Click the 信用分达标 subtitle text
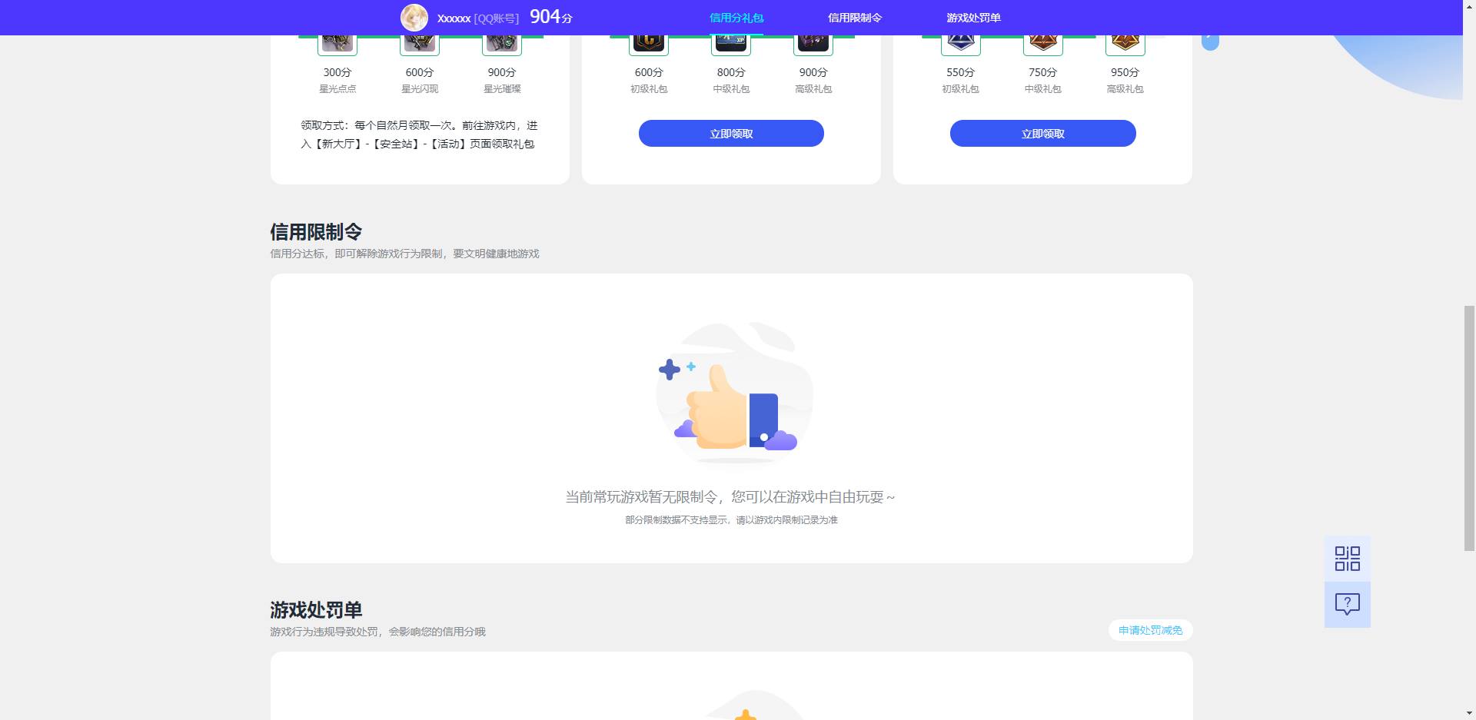The image size is (1476, 720). click(x=404, y=254)
